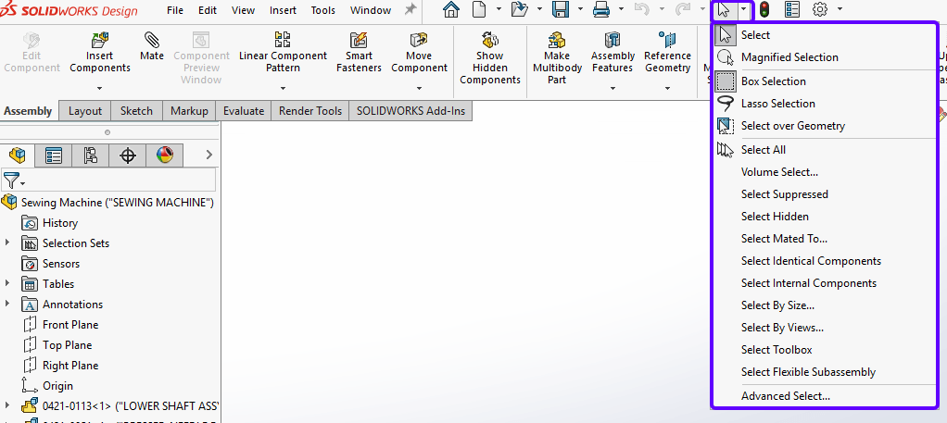Image resolution: width=947 pixels, height=423 pixels.
Task: Pin the menu bar with the pushpin icon
Action: point(410,9)
